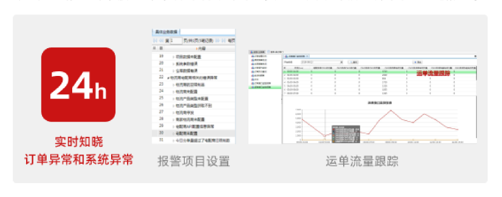Select highlighted row 30 in alarm list

(x=194, y=133)
